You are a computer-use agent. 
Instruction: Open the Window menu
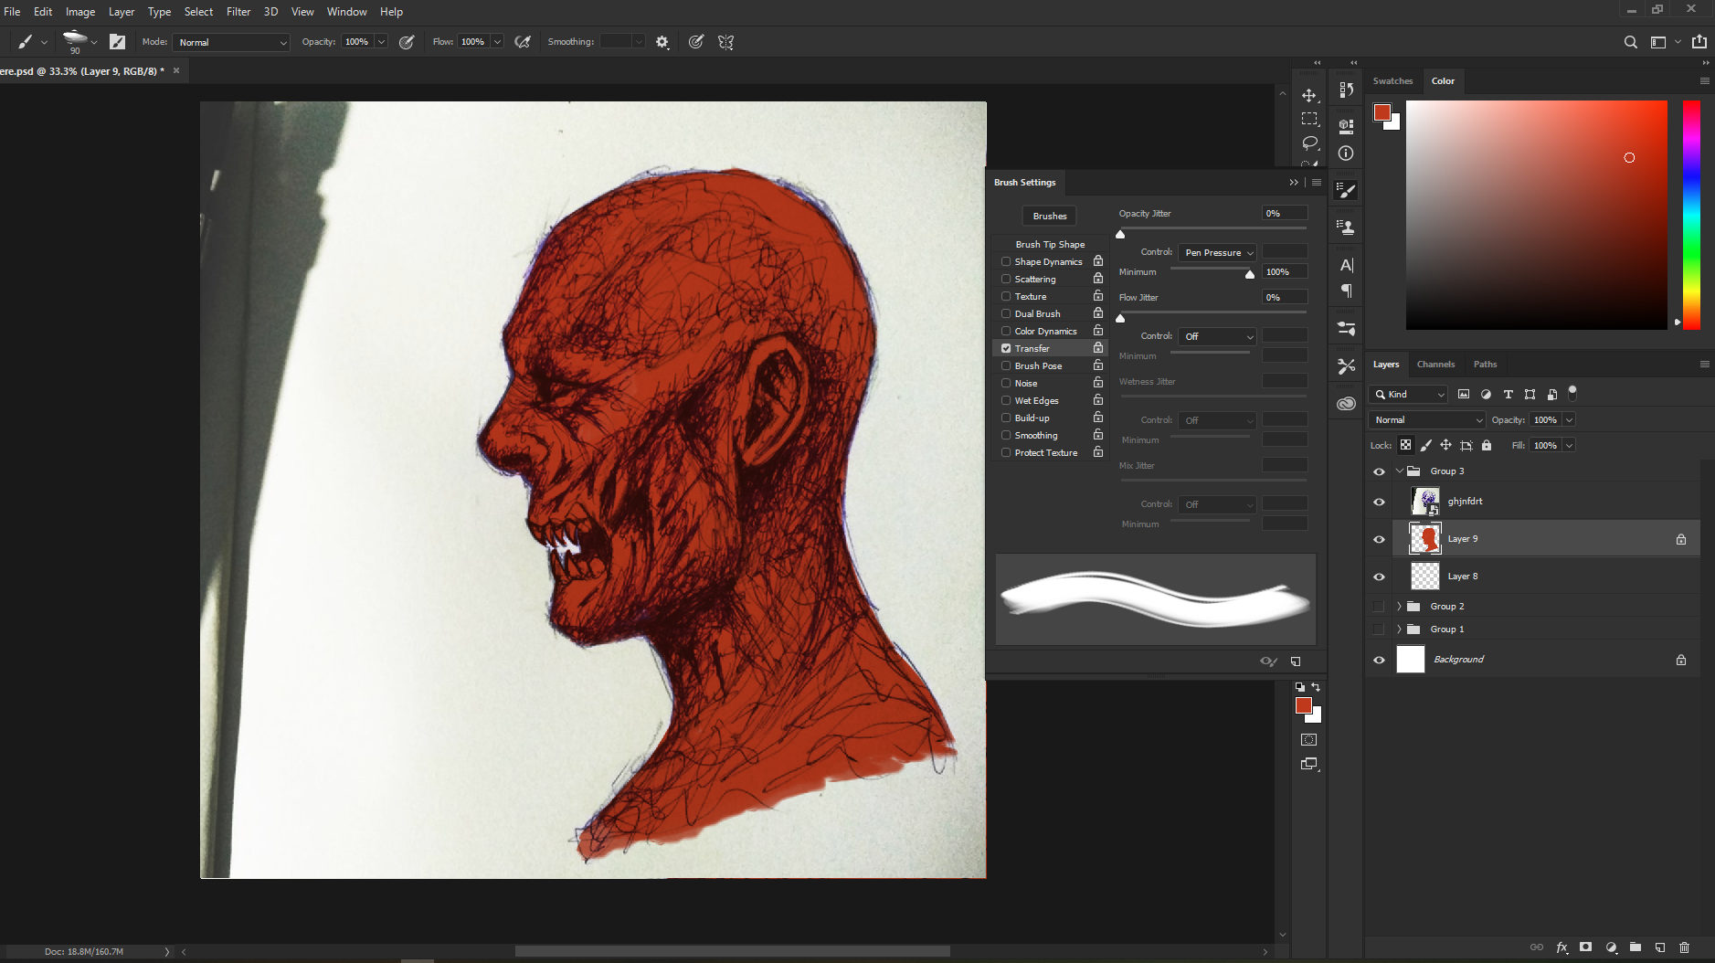[347, 12]
